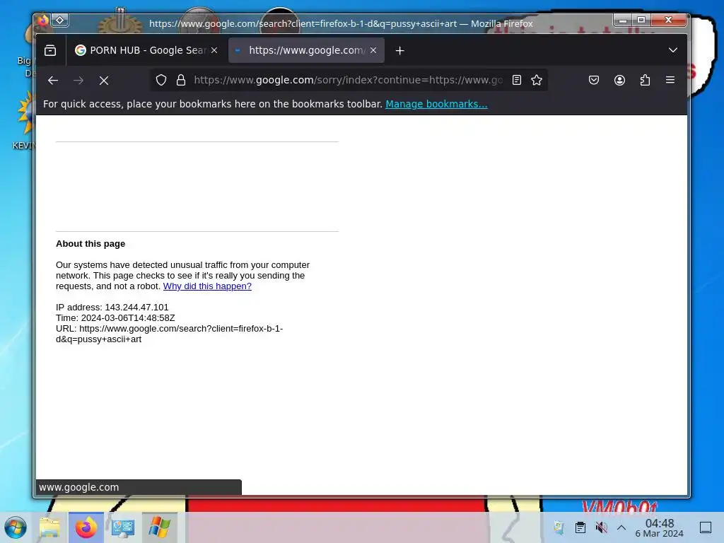This screenshot has height=543, width=724.
Task: Unmute the volume tray icon
Action: (601, 527)
